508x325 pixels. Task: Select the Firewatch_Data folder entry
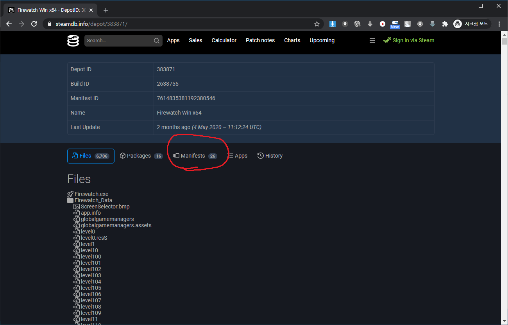(93, 200)
